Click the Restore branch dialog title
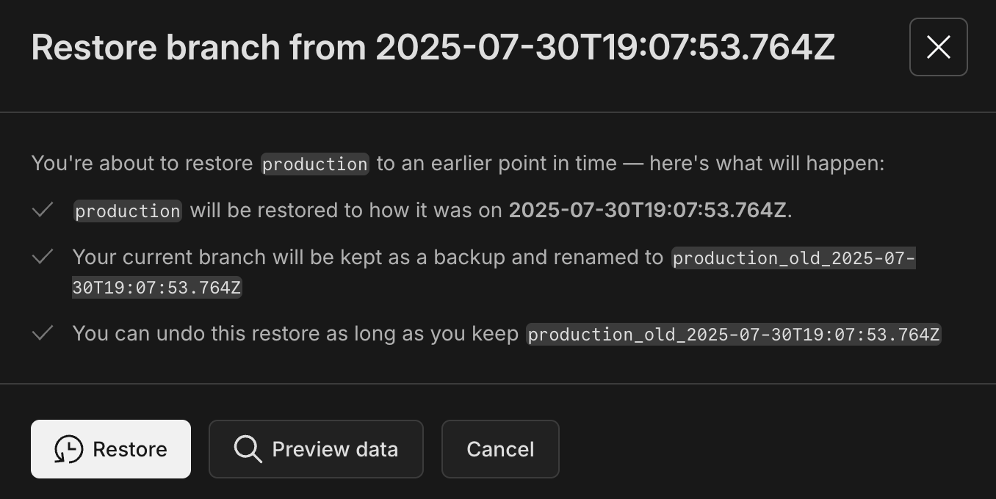The image size is (996, 499). (x=433, y=47)
